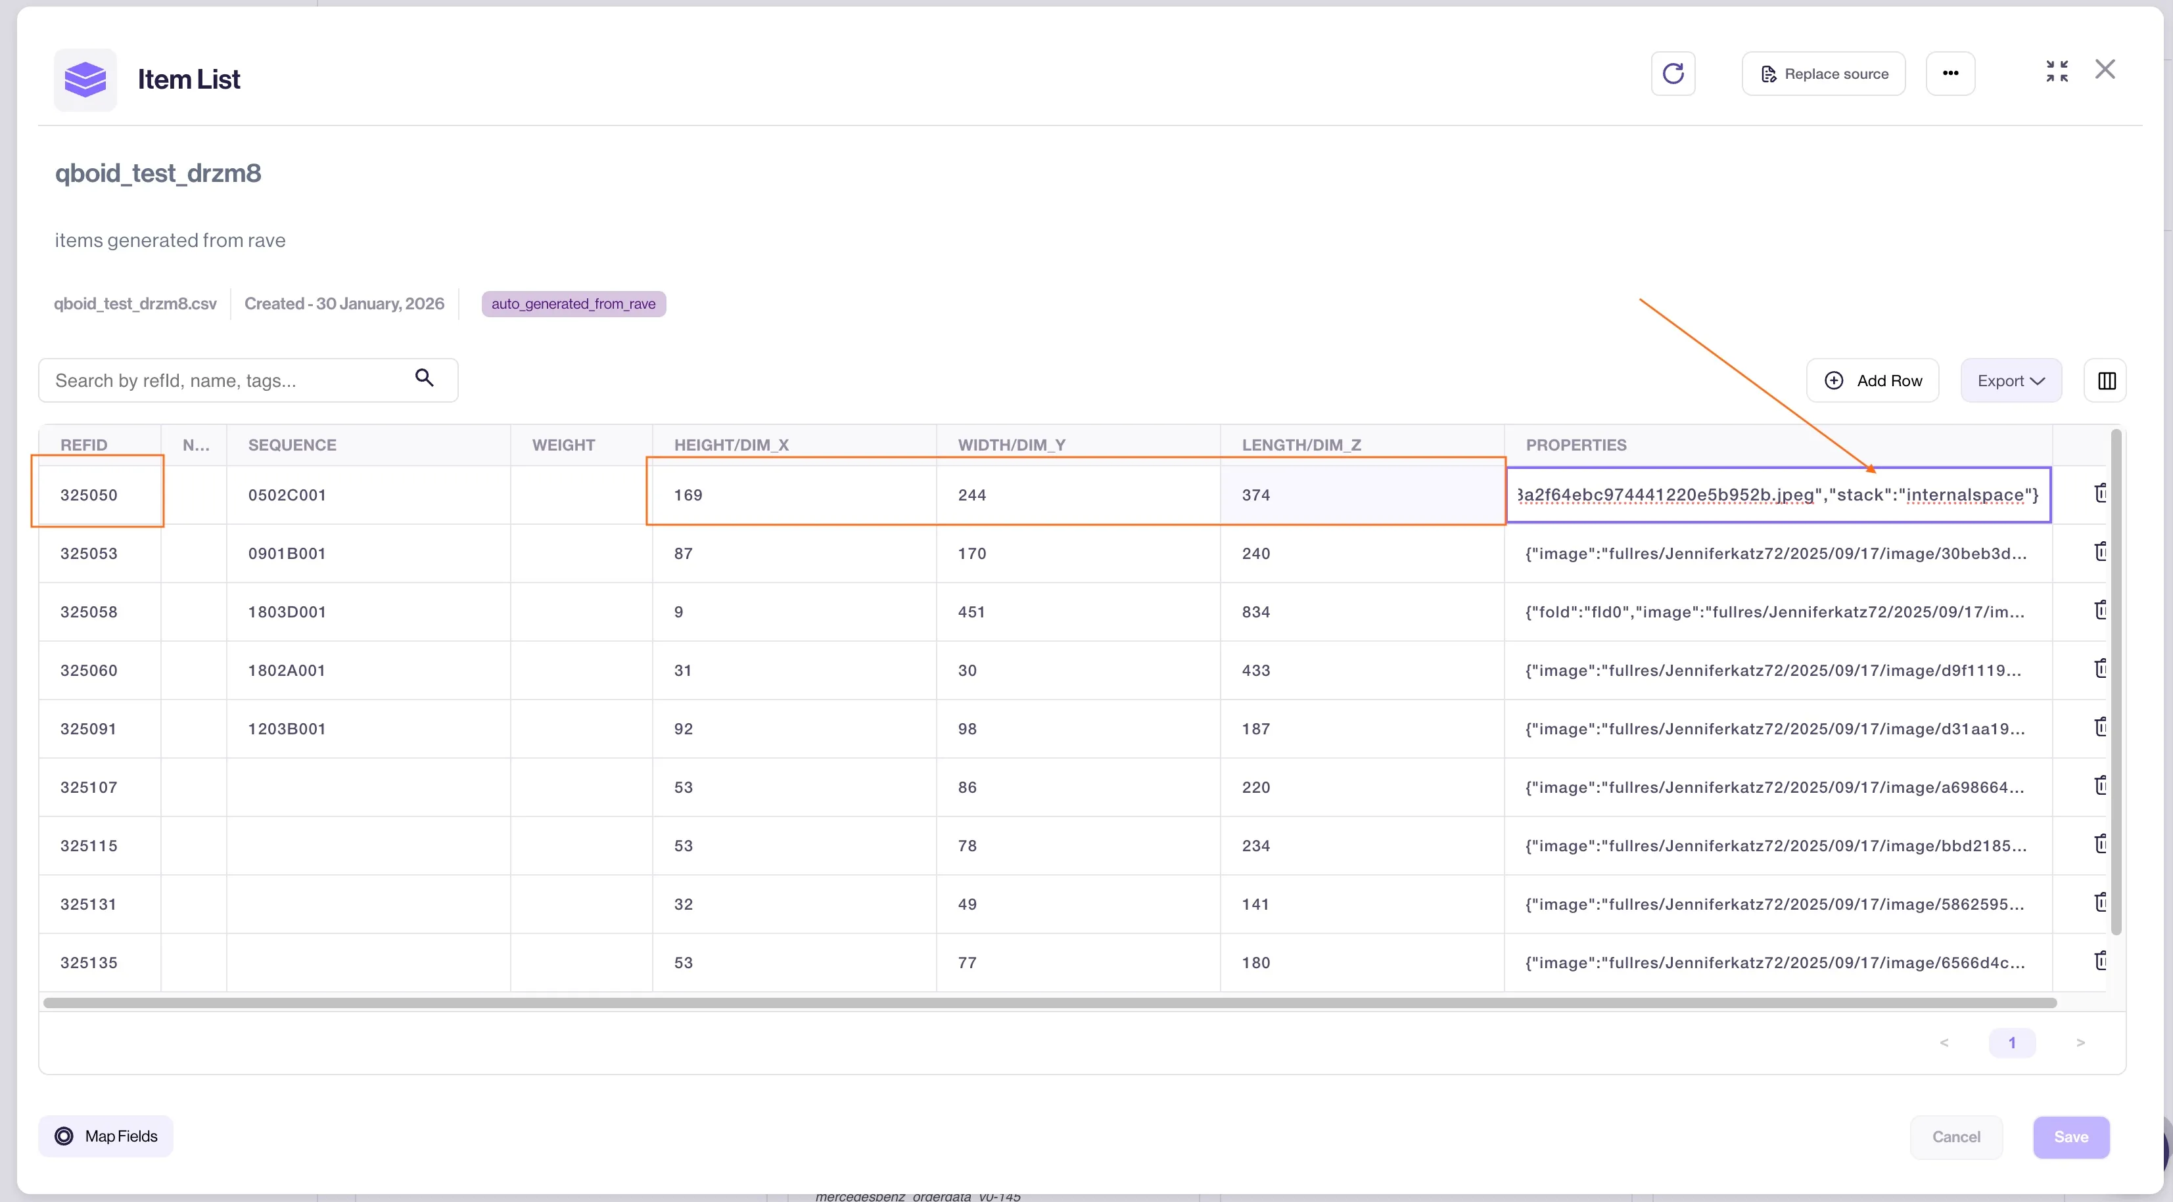Click the vertical table scrollbar
2173x1202 pixels.
coord(2116,682)
